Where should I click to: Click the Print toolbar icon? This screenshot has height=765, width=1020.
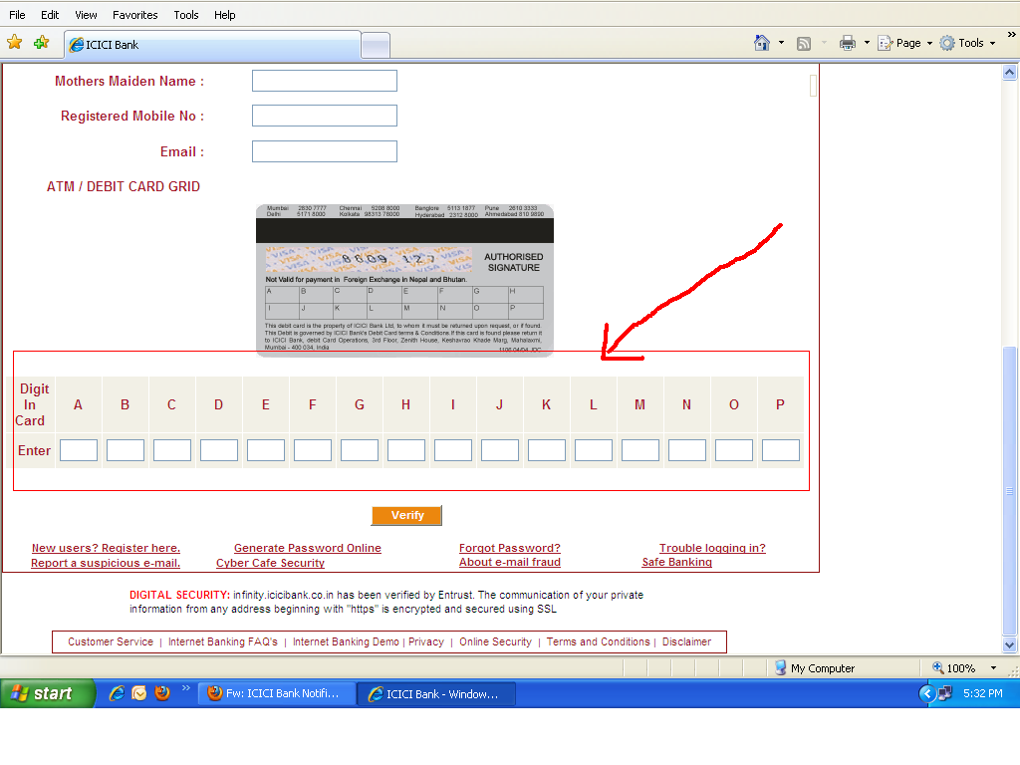pos(847,44)
